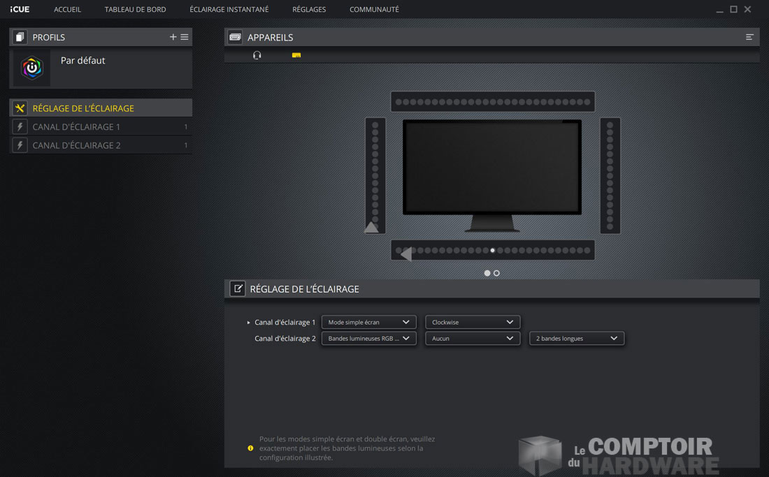Click the edit icon beside Réglage de l'éclairage
Screen dimensions: 769x477
click(238, 288)
